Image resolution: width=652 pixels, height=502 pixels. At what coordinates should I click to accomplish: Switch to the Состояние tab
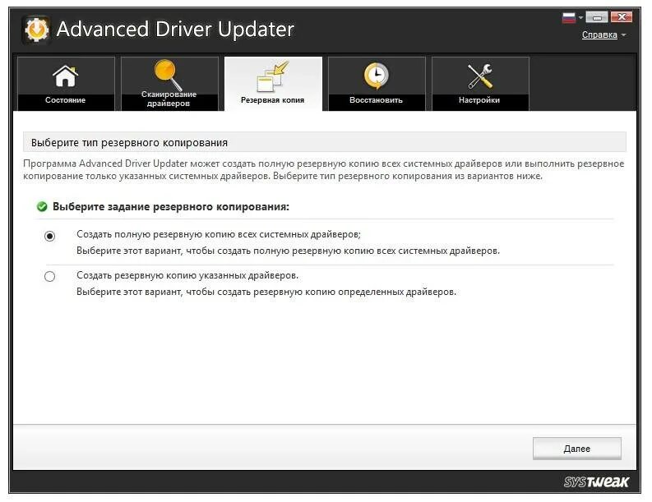click(66, 84)
